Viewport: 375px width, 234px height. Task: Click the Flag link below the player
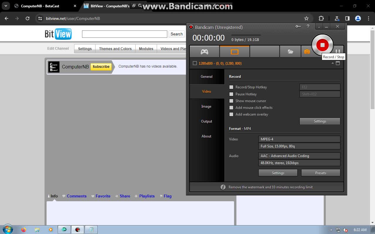[x=166, y=196]
